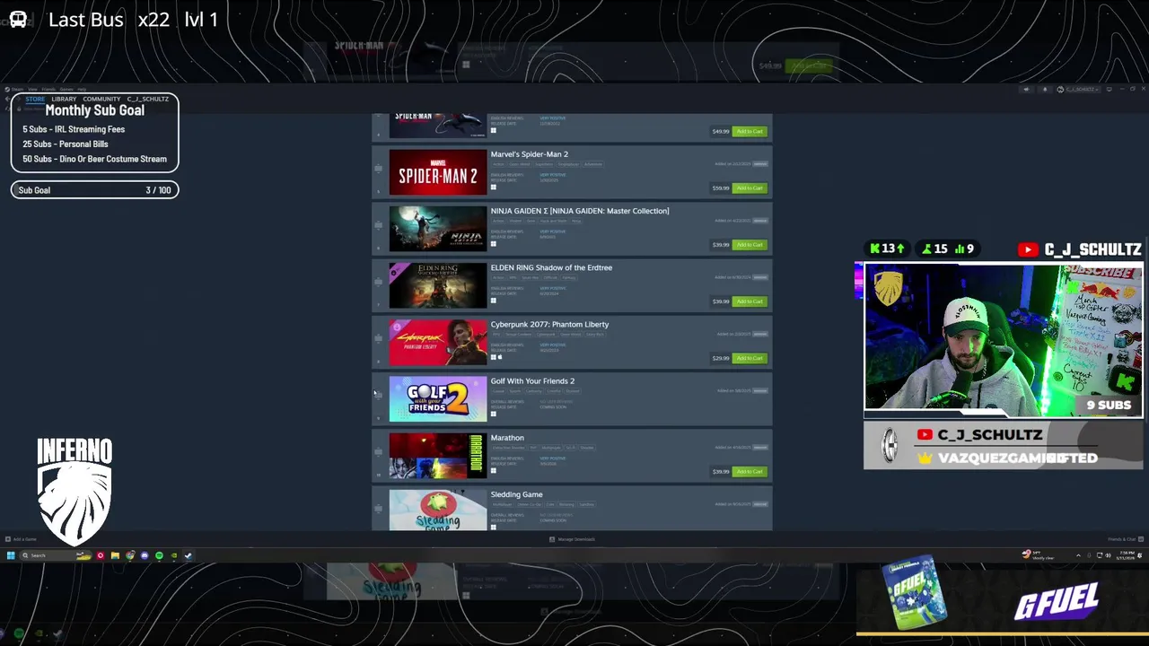Grab the reorder handle for Cyberpunk 2077 row
The width and height of the screenshot is (1149, 646).
378,338
